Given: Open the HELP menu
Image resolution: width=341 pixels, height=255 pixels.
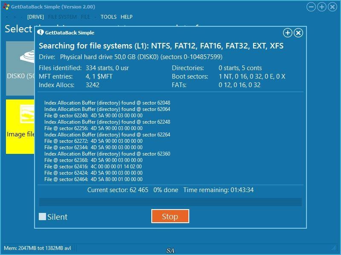Looking at the screenshot, I should point(127,17).
